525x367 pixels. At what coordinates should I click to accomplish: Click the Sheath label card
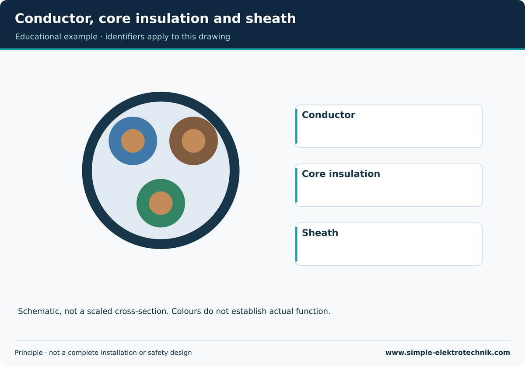click(x=389, y=244)
